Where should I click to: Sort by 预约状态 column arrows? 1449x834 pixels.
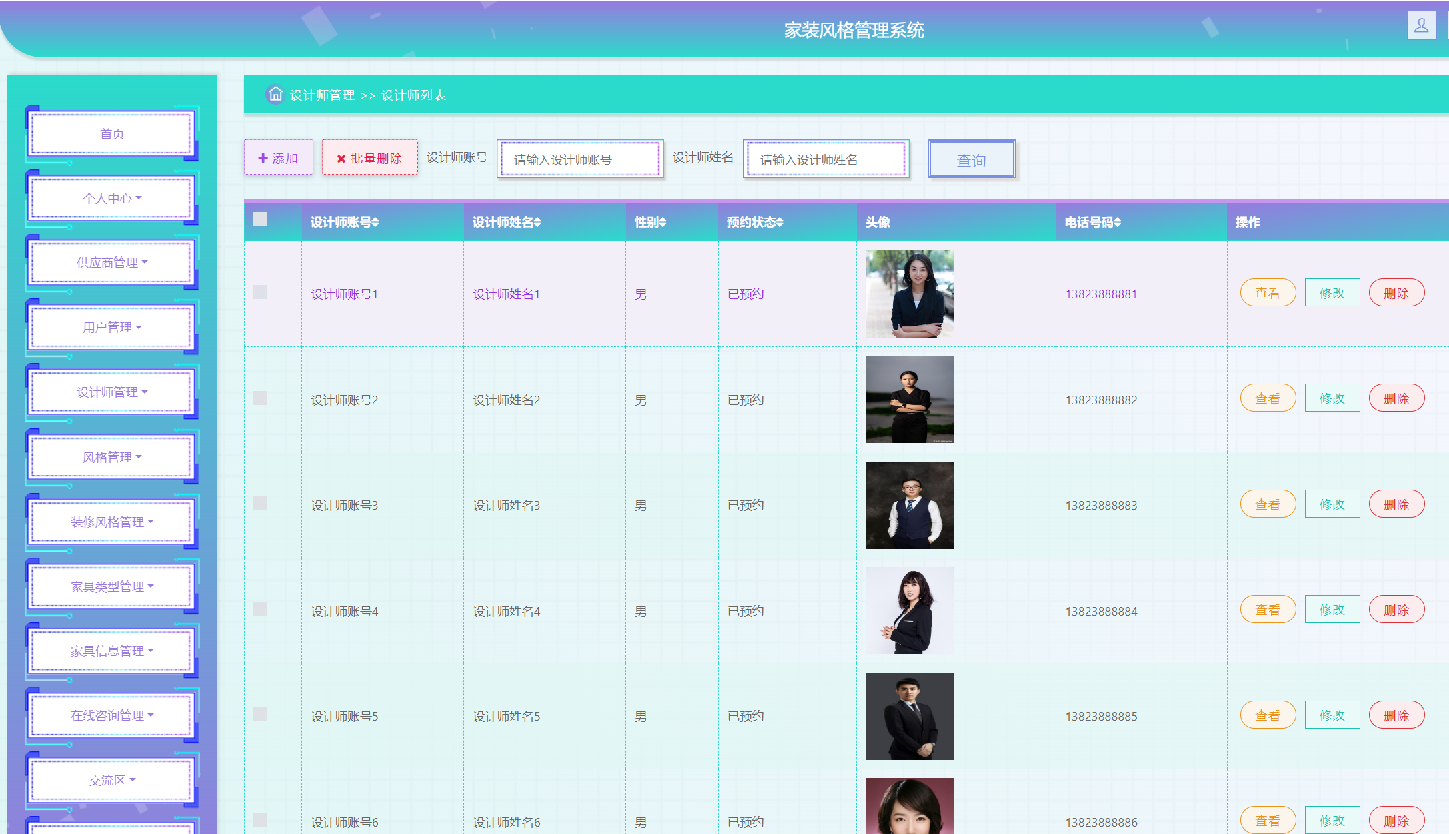780,222
